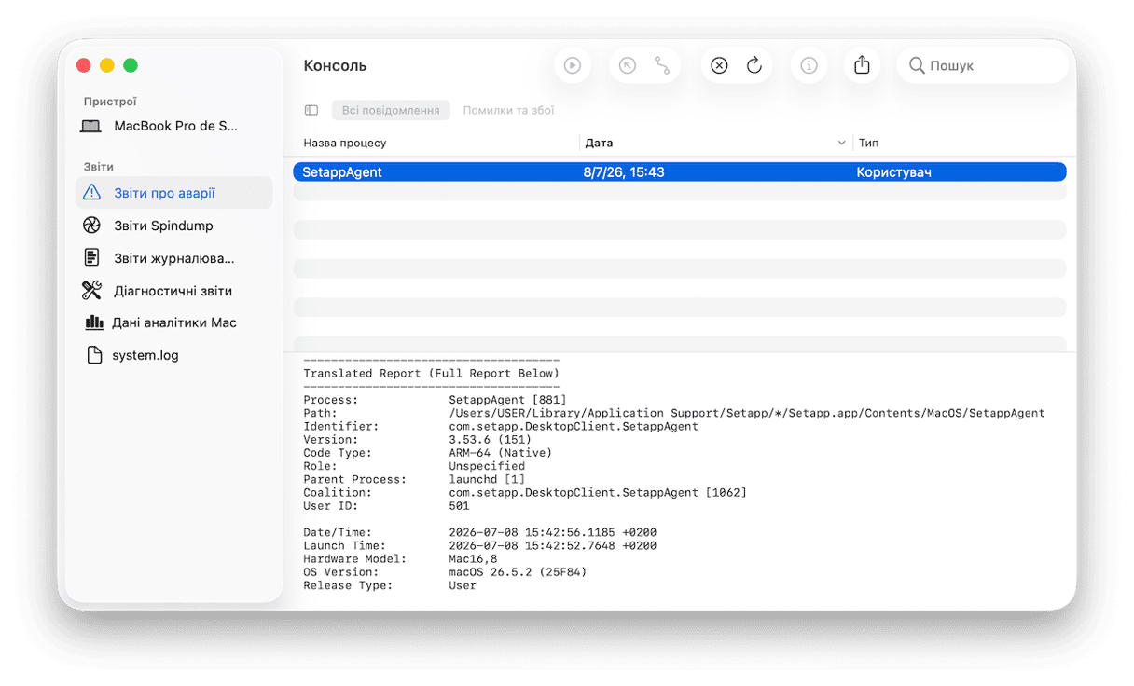Click the bar chart icon for Mac analytics

pos(94,322)
